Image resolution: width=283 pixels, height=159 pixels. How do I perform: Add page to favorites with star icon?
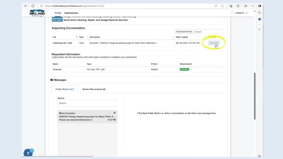pyautogui.click(x=222, y=6)
